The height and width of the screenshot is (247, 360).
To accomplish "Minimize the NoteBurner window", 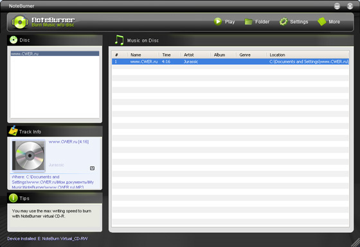I will 337,6.
